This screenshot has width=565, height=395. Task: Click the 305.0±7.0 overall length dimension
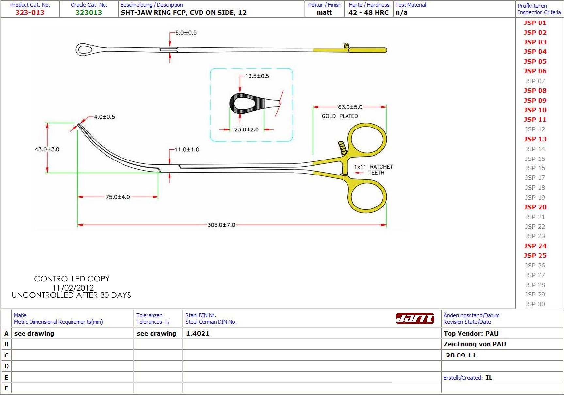(x=221, y=225)
